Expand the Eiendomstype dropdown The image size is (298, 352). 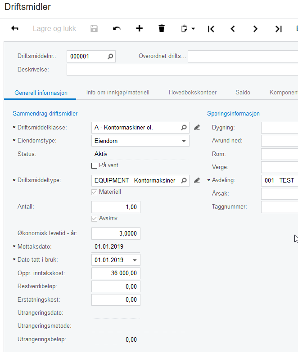click(x=184, y=141)
